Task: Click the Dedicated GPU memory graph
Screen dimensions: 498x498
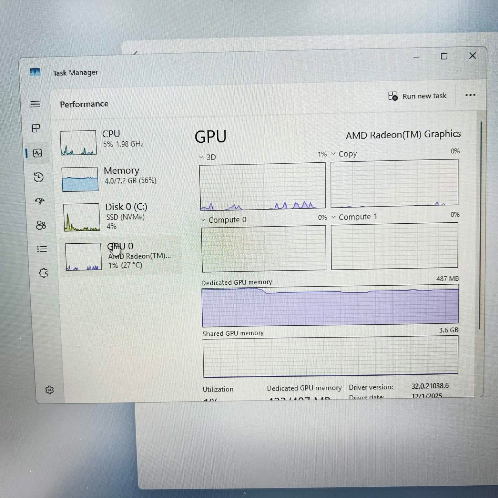Action: point(330,306)
